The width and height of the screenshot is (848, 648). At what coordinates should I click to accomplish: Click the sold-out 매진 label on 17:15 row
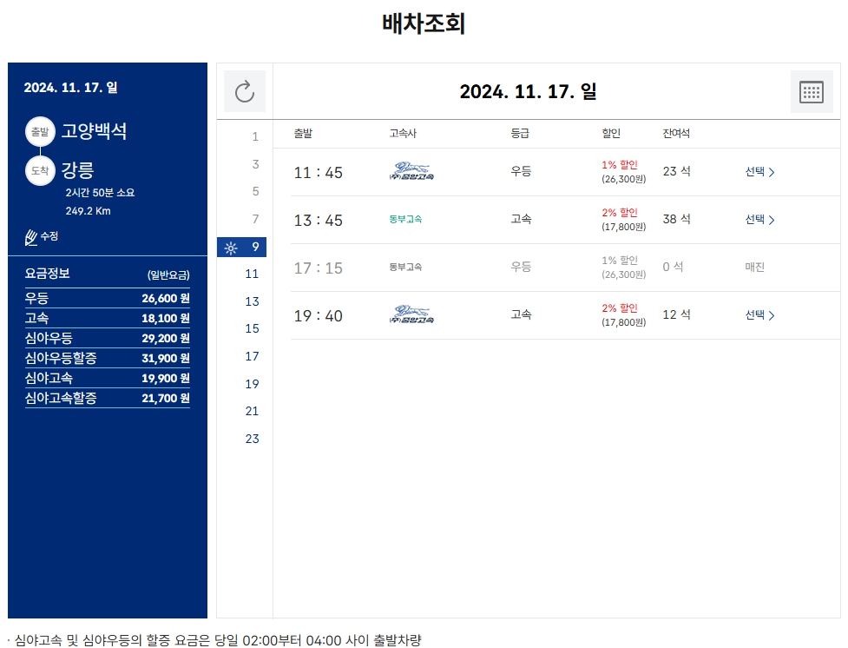coord(754,268)
